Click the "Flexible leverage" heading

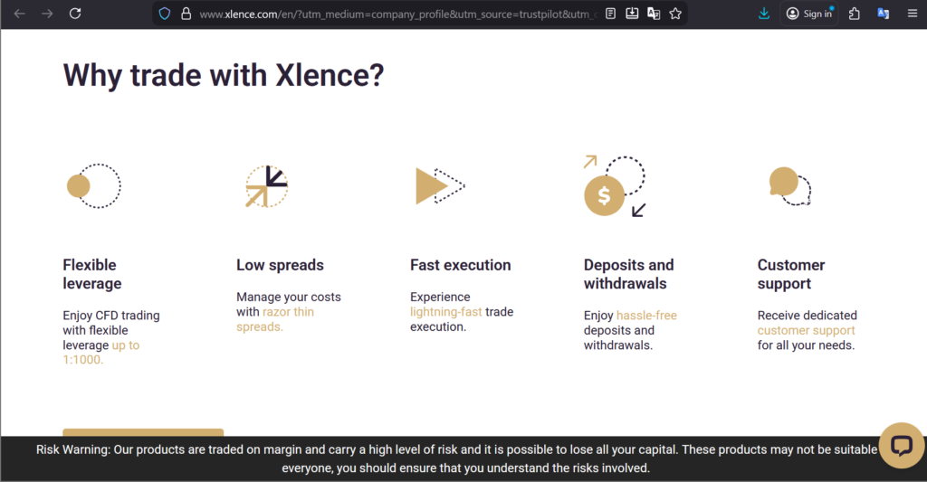91,274
